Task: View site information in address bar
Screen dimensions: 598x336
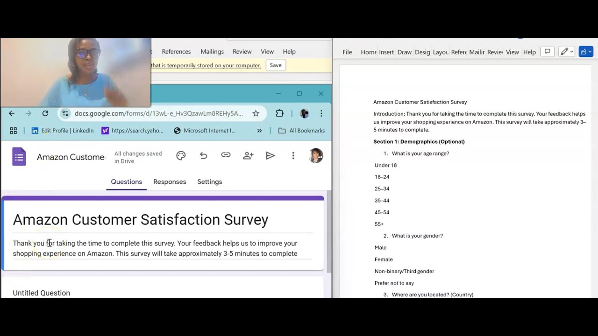Action: 65,113
